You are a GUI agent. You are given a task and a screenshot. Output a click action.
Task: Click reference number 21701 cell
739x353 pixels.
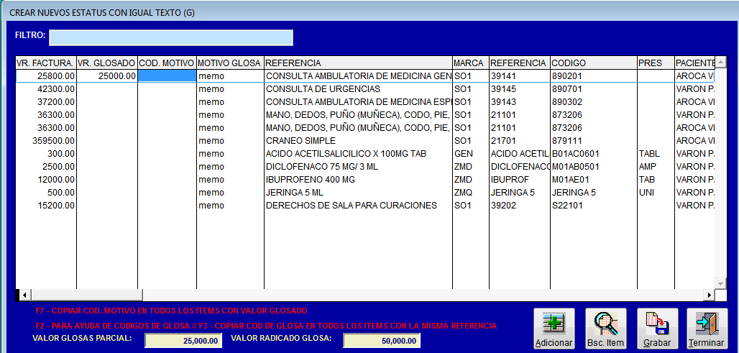(519, 141)
